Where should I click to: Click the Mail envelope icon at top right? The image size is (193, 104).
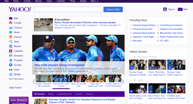click(x=180, y=9)
